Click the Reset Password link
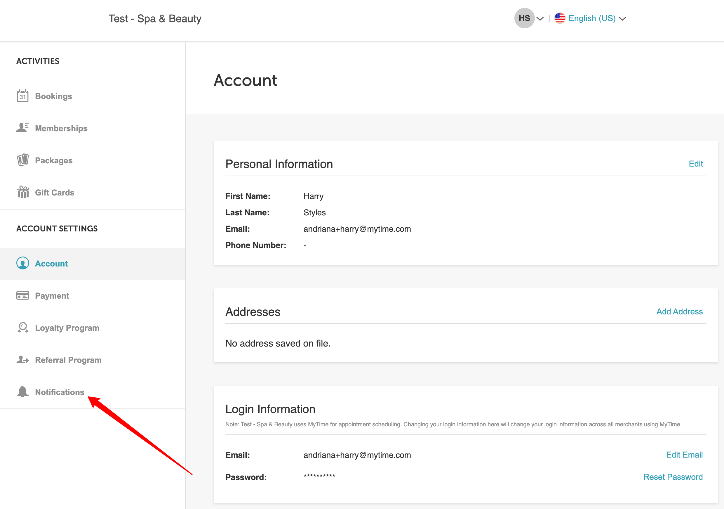The width and height of the screenshot is (724, 509). point(673,477)
